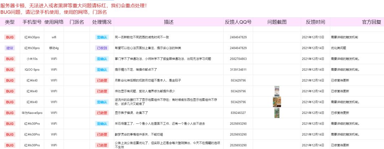Select the description 显示弟子错误，收集不了
The width and height of the screenshot is (384, 149).
coord(132,113)
